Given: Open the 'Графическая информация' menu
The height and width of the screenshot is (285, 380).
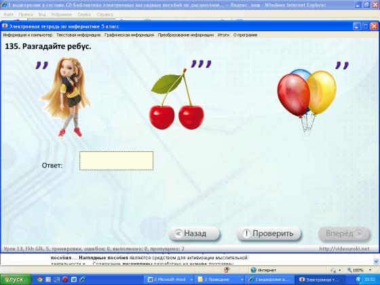Looking at the screenshot, I should coord(129,35).
